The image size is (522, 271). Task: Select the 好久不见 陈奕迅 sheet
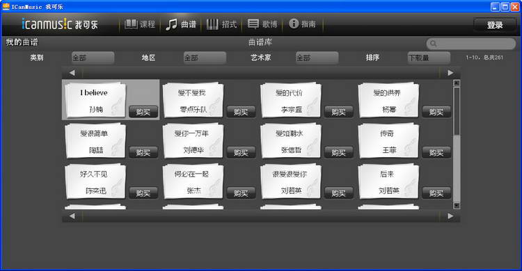click(95, 181)
